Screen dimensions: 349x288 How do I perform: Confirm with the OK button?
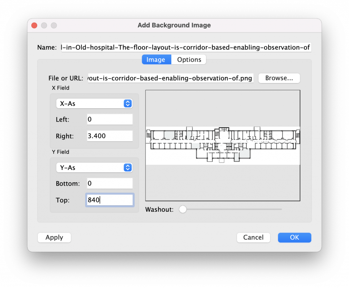tap(294, 237)
